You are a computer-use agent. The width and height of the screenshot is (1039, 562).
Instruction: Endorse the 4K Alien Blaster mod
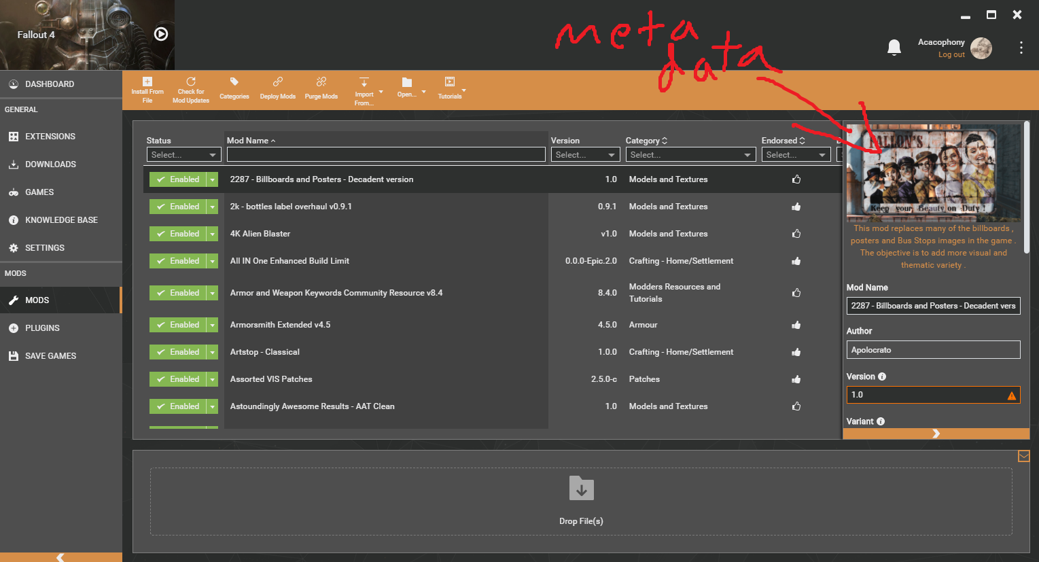[x=796, y=234]
